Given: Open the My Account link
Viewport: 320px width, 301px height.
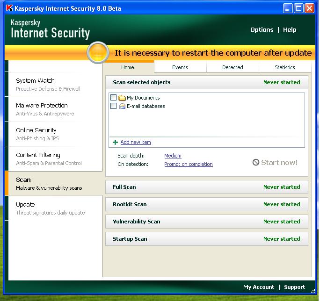Looking at the screenshot, I should [259, 287].
